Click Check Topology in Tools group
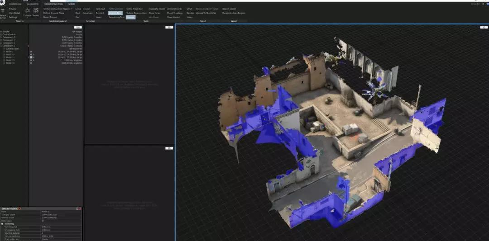This screenshot has height=241, width=489. pyautogui.click(x=175, y=13)
